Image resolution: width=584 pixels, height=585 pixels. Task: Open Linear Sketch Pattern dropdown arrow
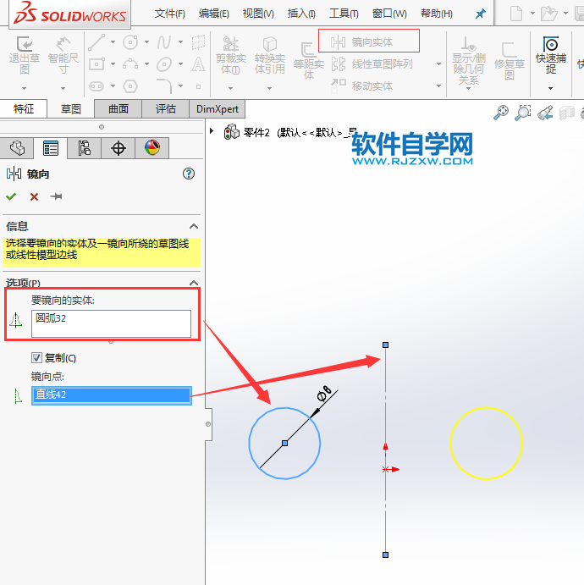pos(438,64)
